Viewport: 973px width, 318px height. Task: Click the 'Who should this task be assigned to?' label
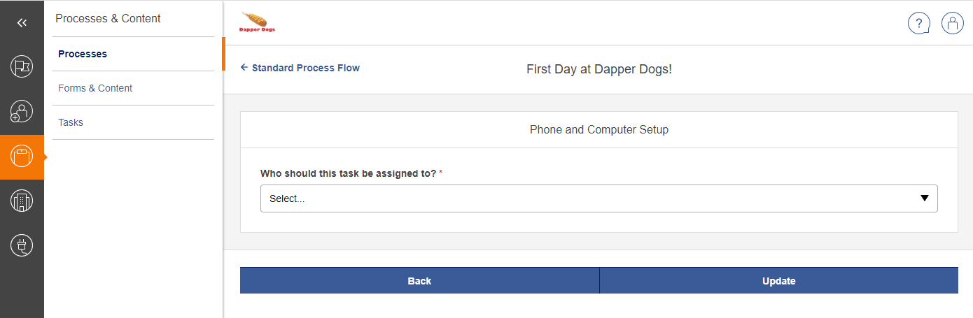(x=348, y=173)
